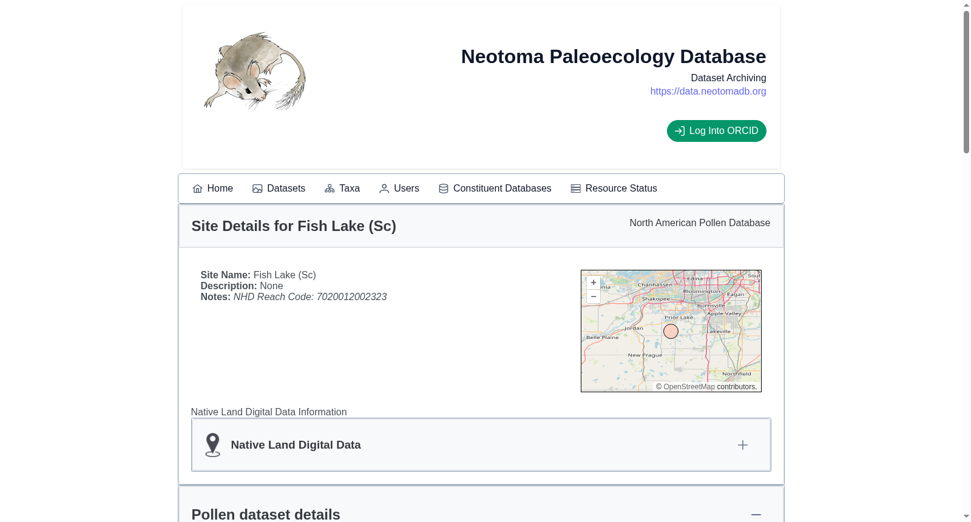Image resolution: width=971 pixels, height=522 pixels.
Task: Click the page vertical scrollbar thumb
Action: click(x=966, y=82)
